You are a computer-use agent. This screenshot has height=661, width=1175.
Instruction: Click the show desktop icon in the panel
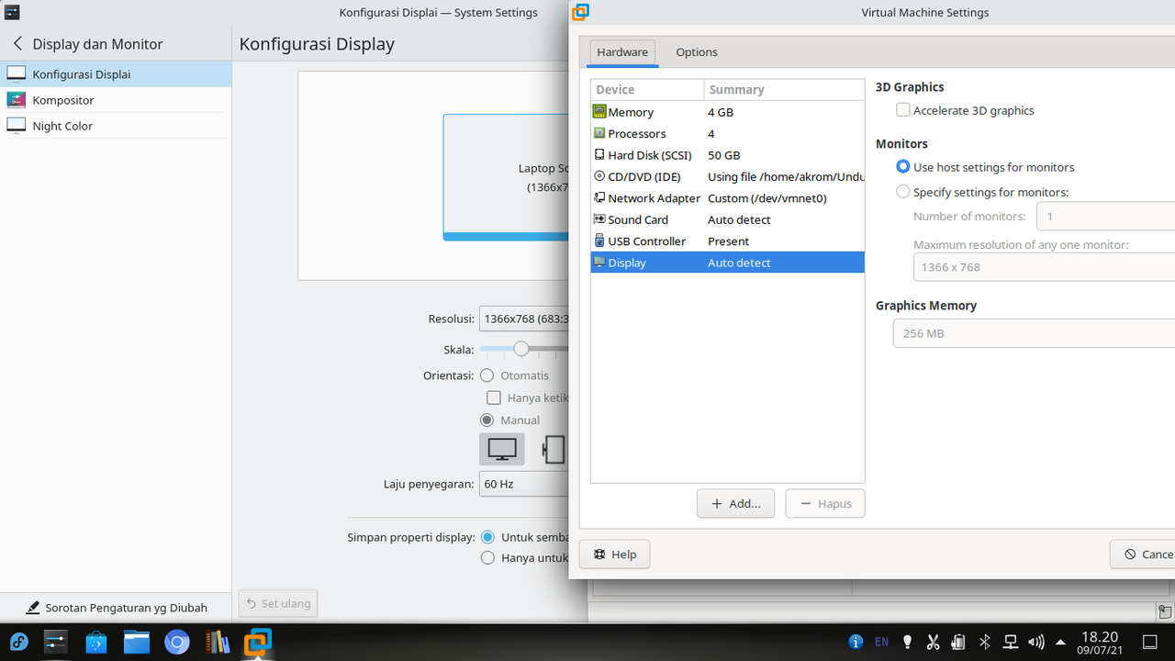[x=1149, y=642]
